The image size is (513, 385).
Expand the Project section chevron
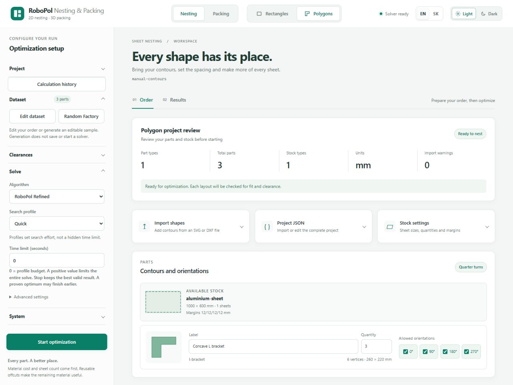click(103, 69)
